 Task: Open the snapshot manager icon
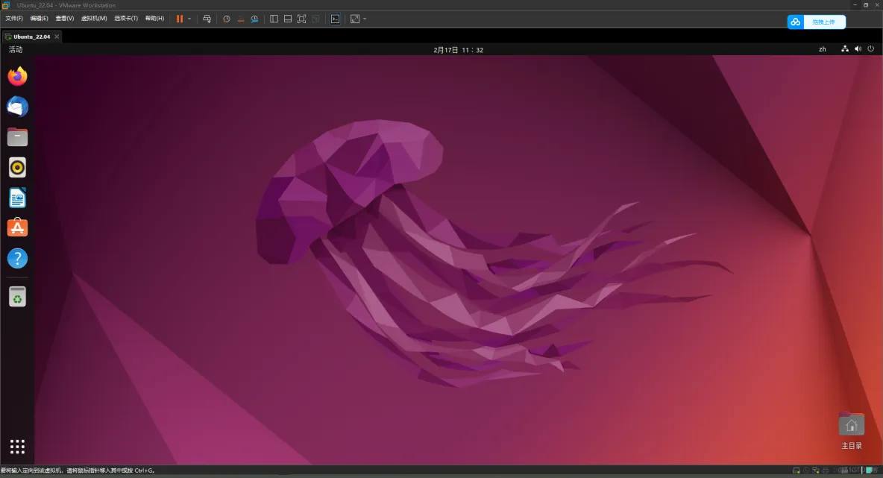(x=254, y=19)
